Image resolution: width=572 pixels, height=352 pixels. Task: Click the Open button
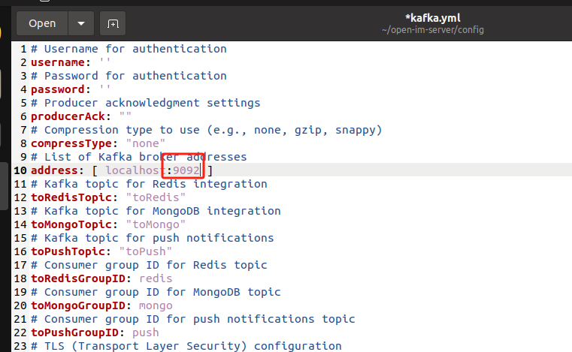pos(42,23)
